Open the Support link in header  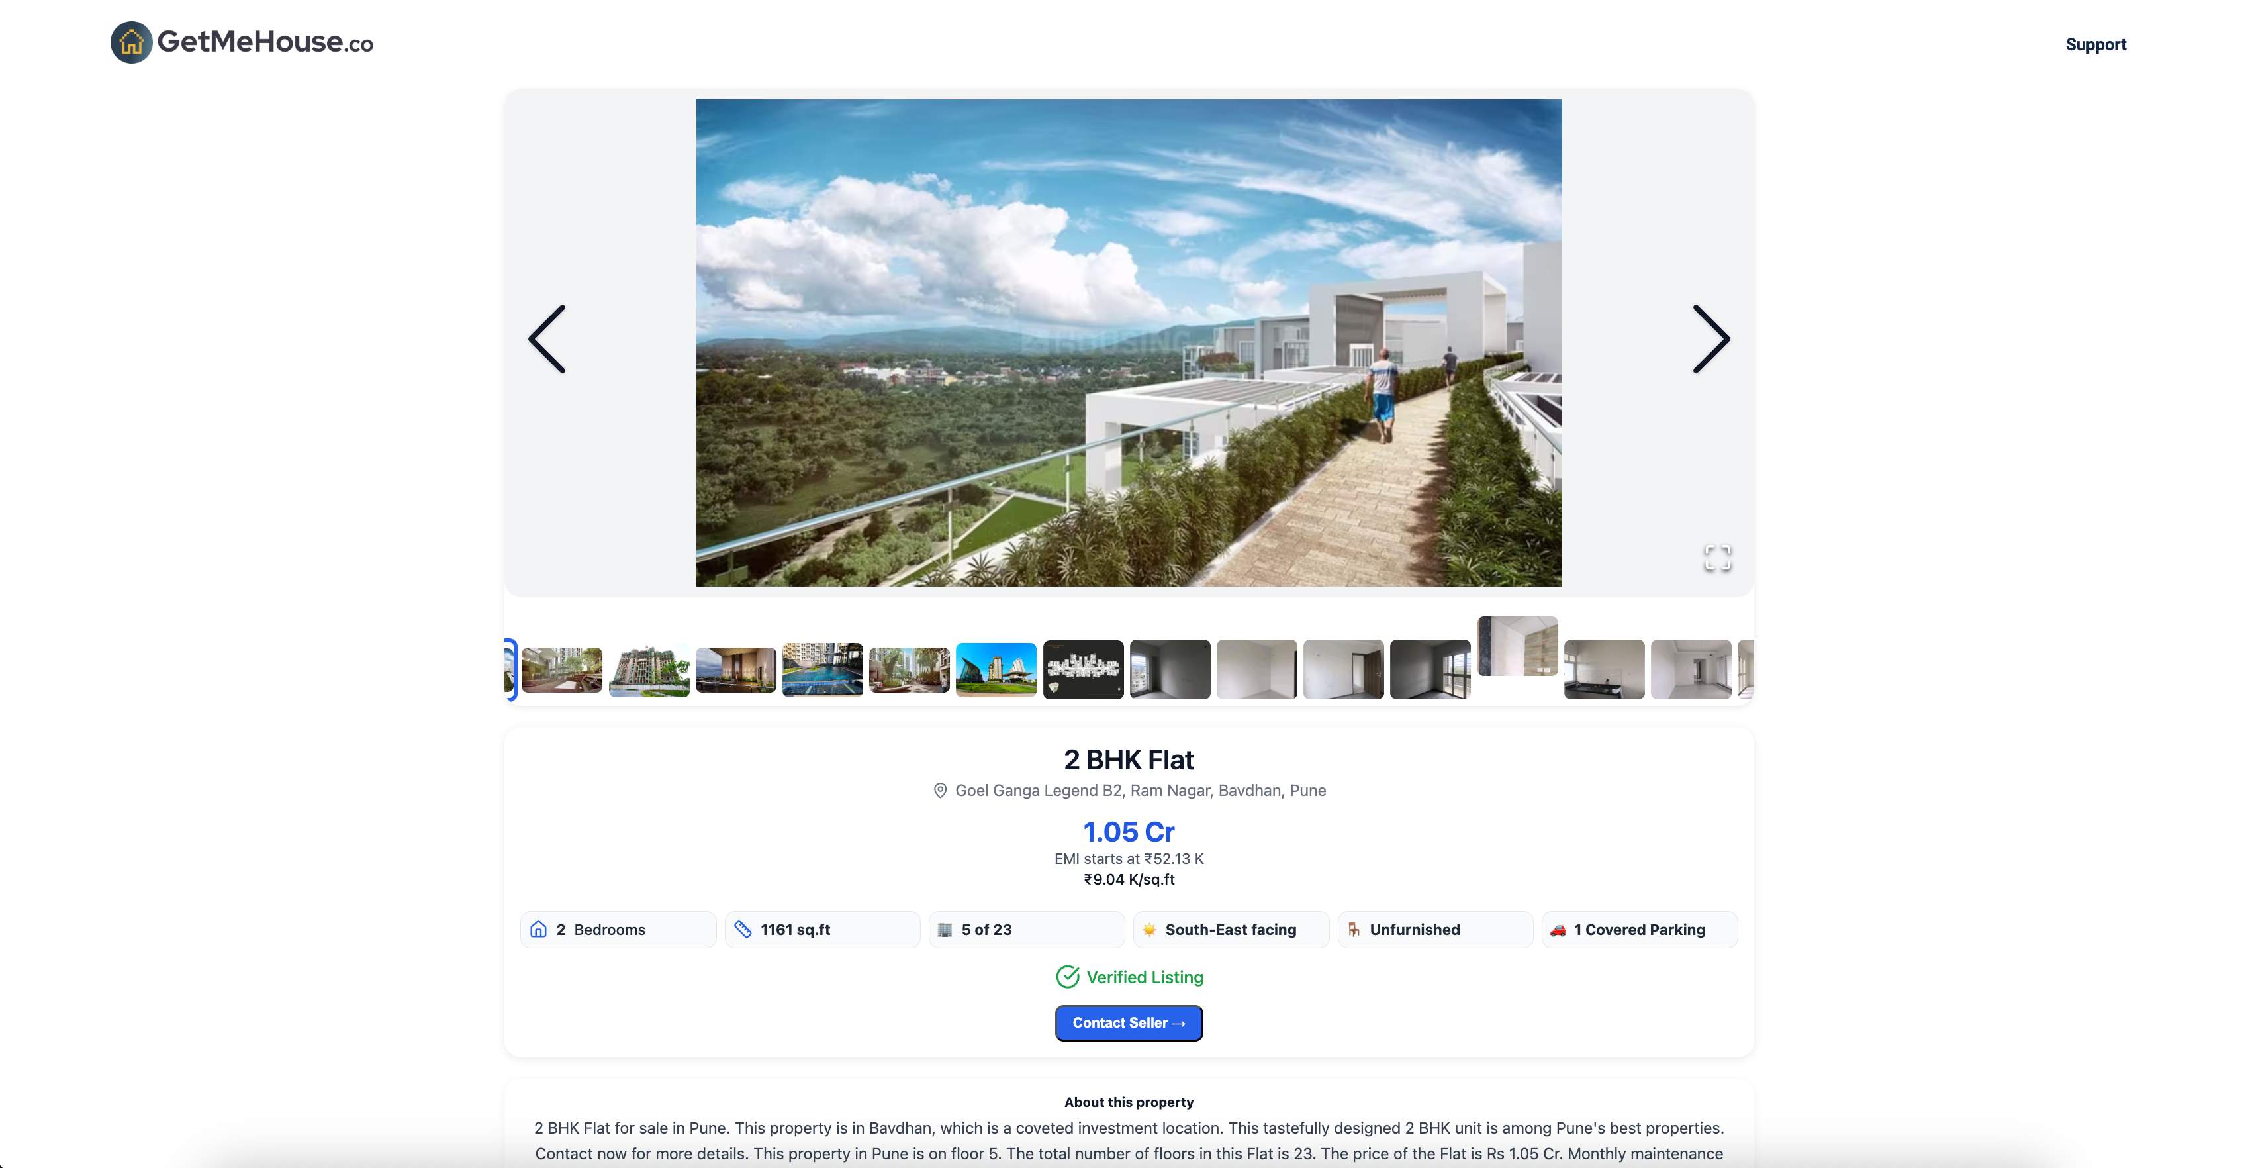tap(2095, 44)
